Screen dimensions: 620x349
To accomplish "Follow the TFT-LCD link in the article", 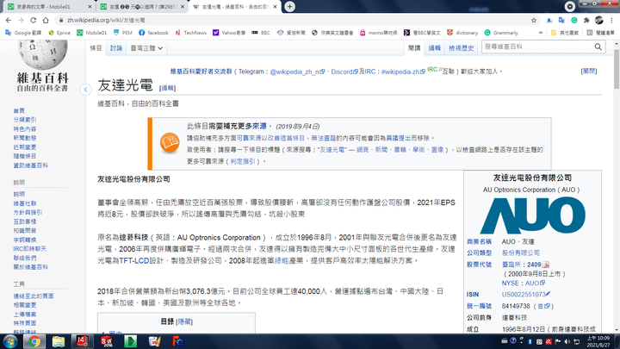I will tap(133, 261).
